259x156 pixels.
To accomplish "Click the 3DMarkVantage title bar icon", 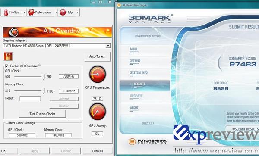I will pyautogui.click(x=119, y=5).
